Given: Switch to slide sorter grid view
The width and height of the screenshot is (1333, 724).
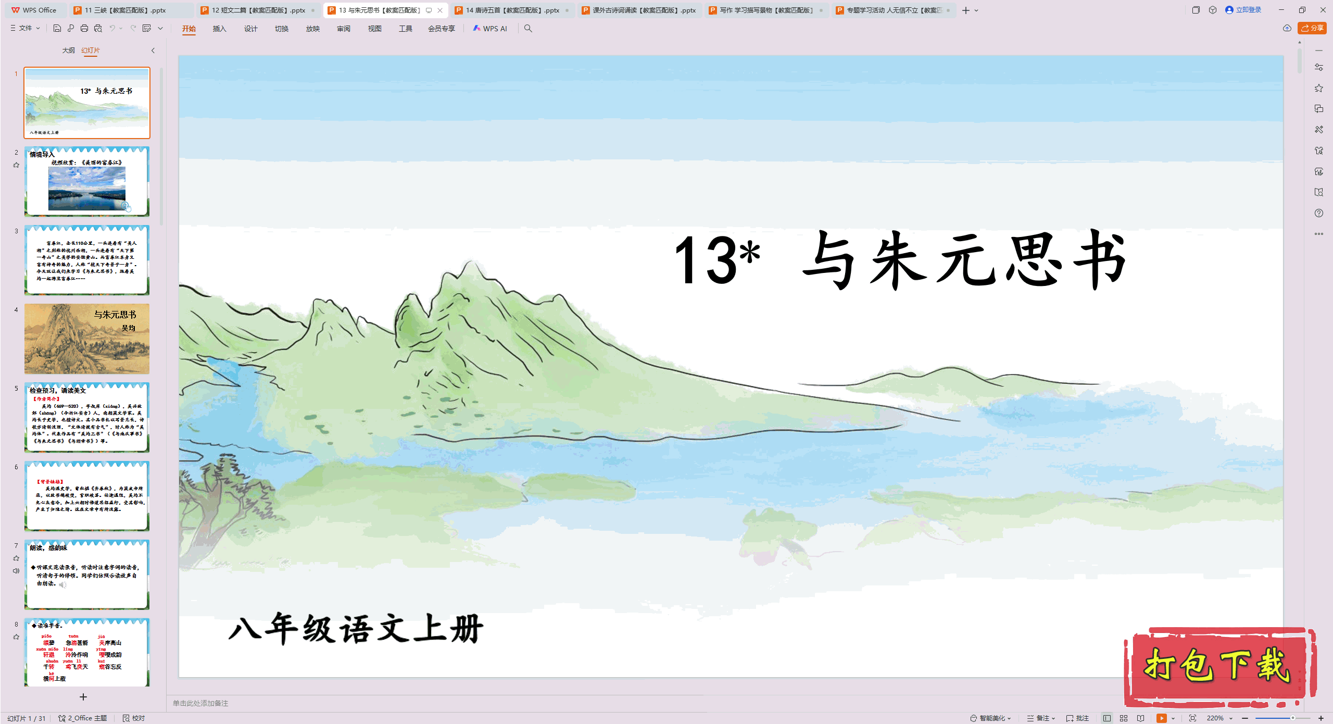Looking at the screenshot, I should click(1124, 718).
